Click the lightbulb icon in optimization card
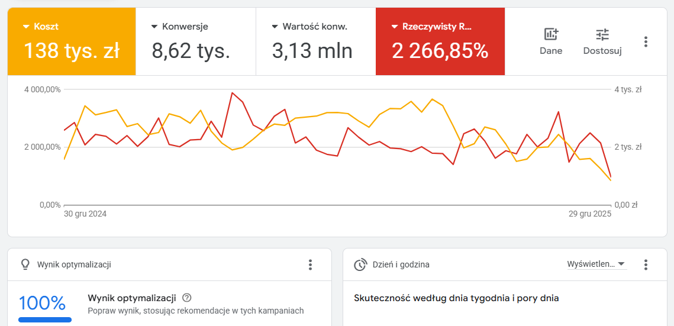The width and height of the screenshot is (674, 326). [25, 264]
